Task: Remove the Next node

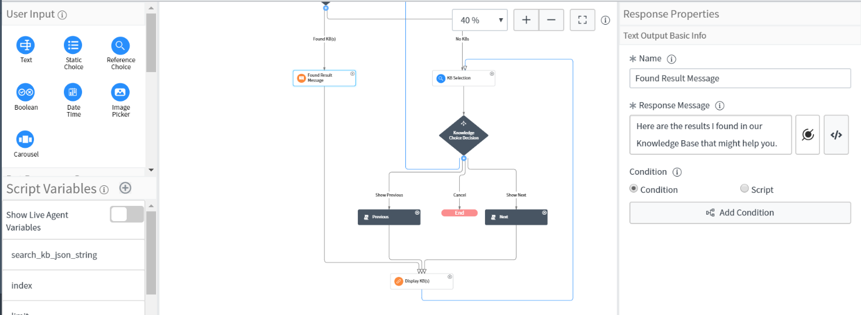Action: pyautogui.click(x=544, y=213)
